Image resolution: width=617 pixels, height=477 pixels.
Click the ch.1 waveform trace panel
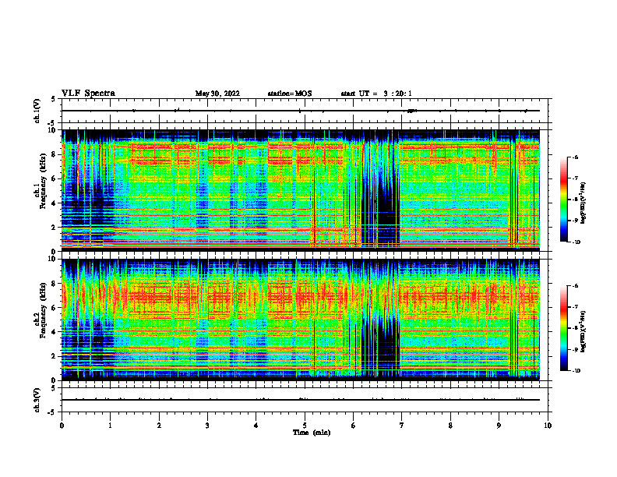pos(305,111)
